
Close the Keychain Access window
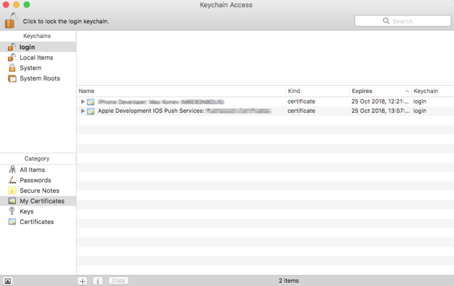coord(6,5)
